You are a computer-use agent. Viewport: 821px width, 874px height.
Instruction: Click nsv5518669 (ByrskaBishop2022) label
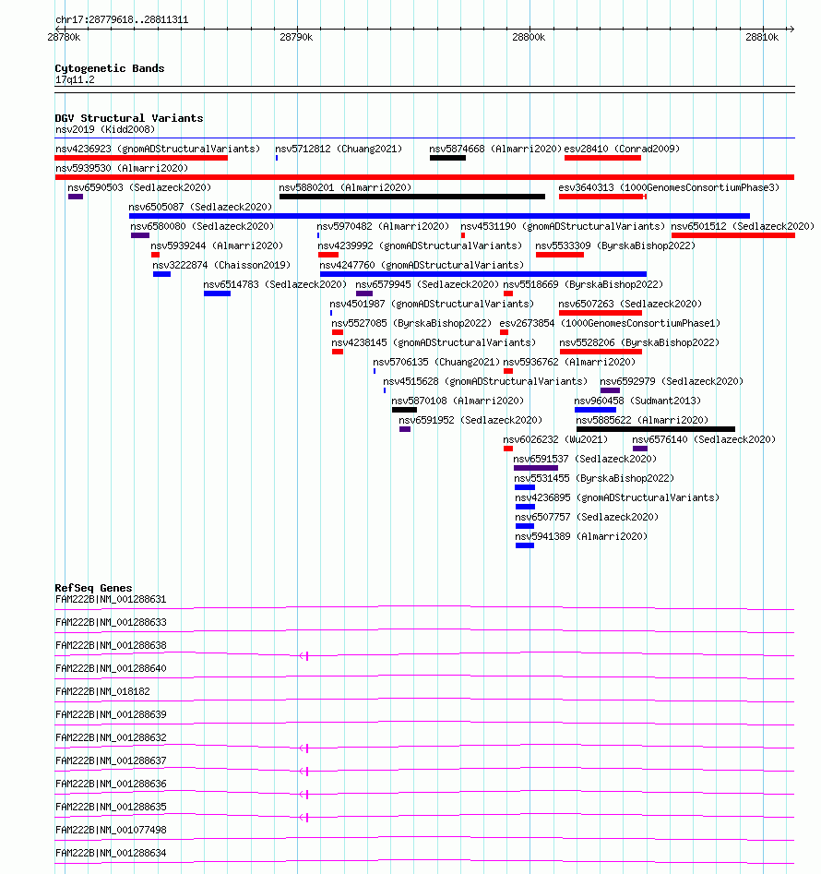[x=583, y=284]
